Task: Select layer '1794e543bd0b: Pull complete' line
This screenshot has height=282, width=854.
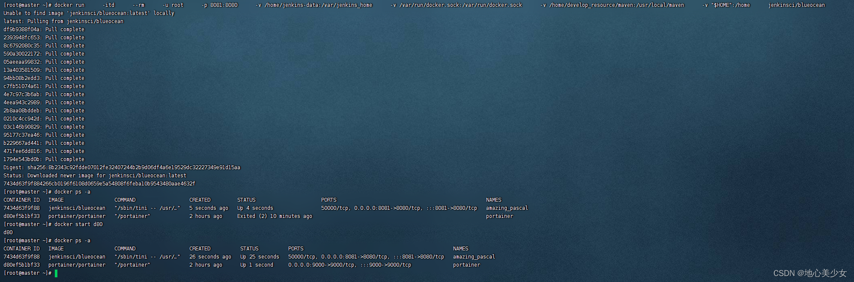Action: (x=44, y=159)
